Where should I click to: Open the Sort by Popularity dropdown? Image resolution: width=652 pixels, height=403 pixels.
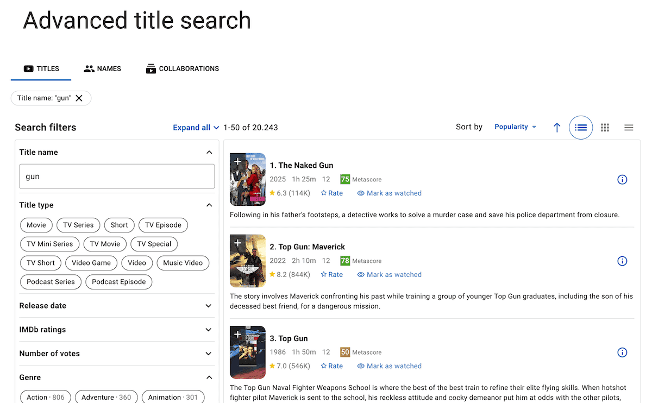pyautogui.click(x=515, y=127)
